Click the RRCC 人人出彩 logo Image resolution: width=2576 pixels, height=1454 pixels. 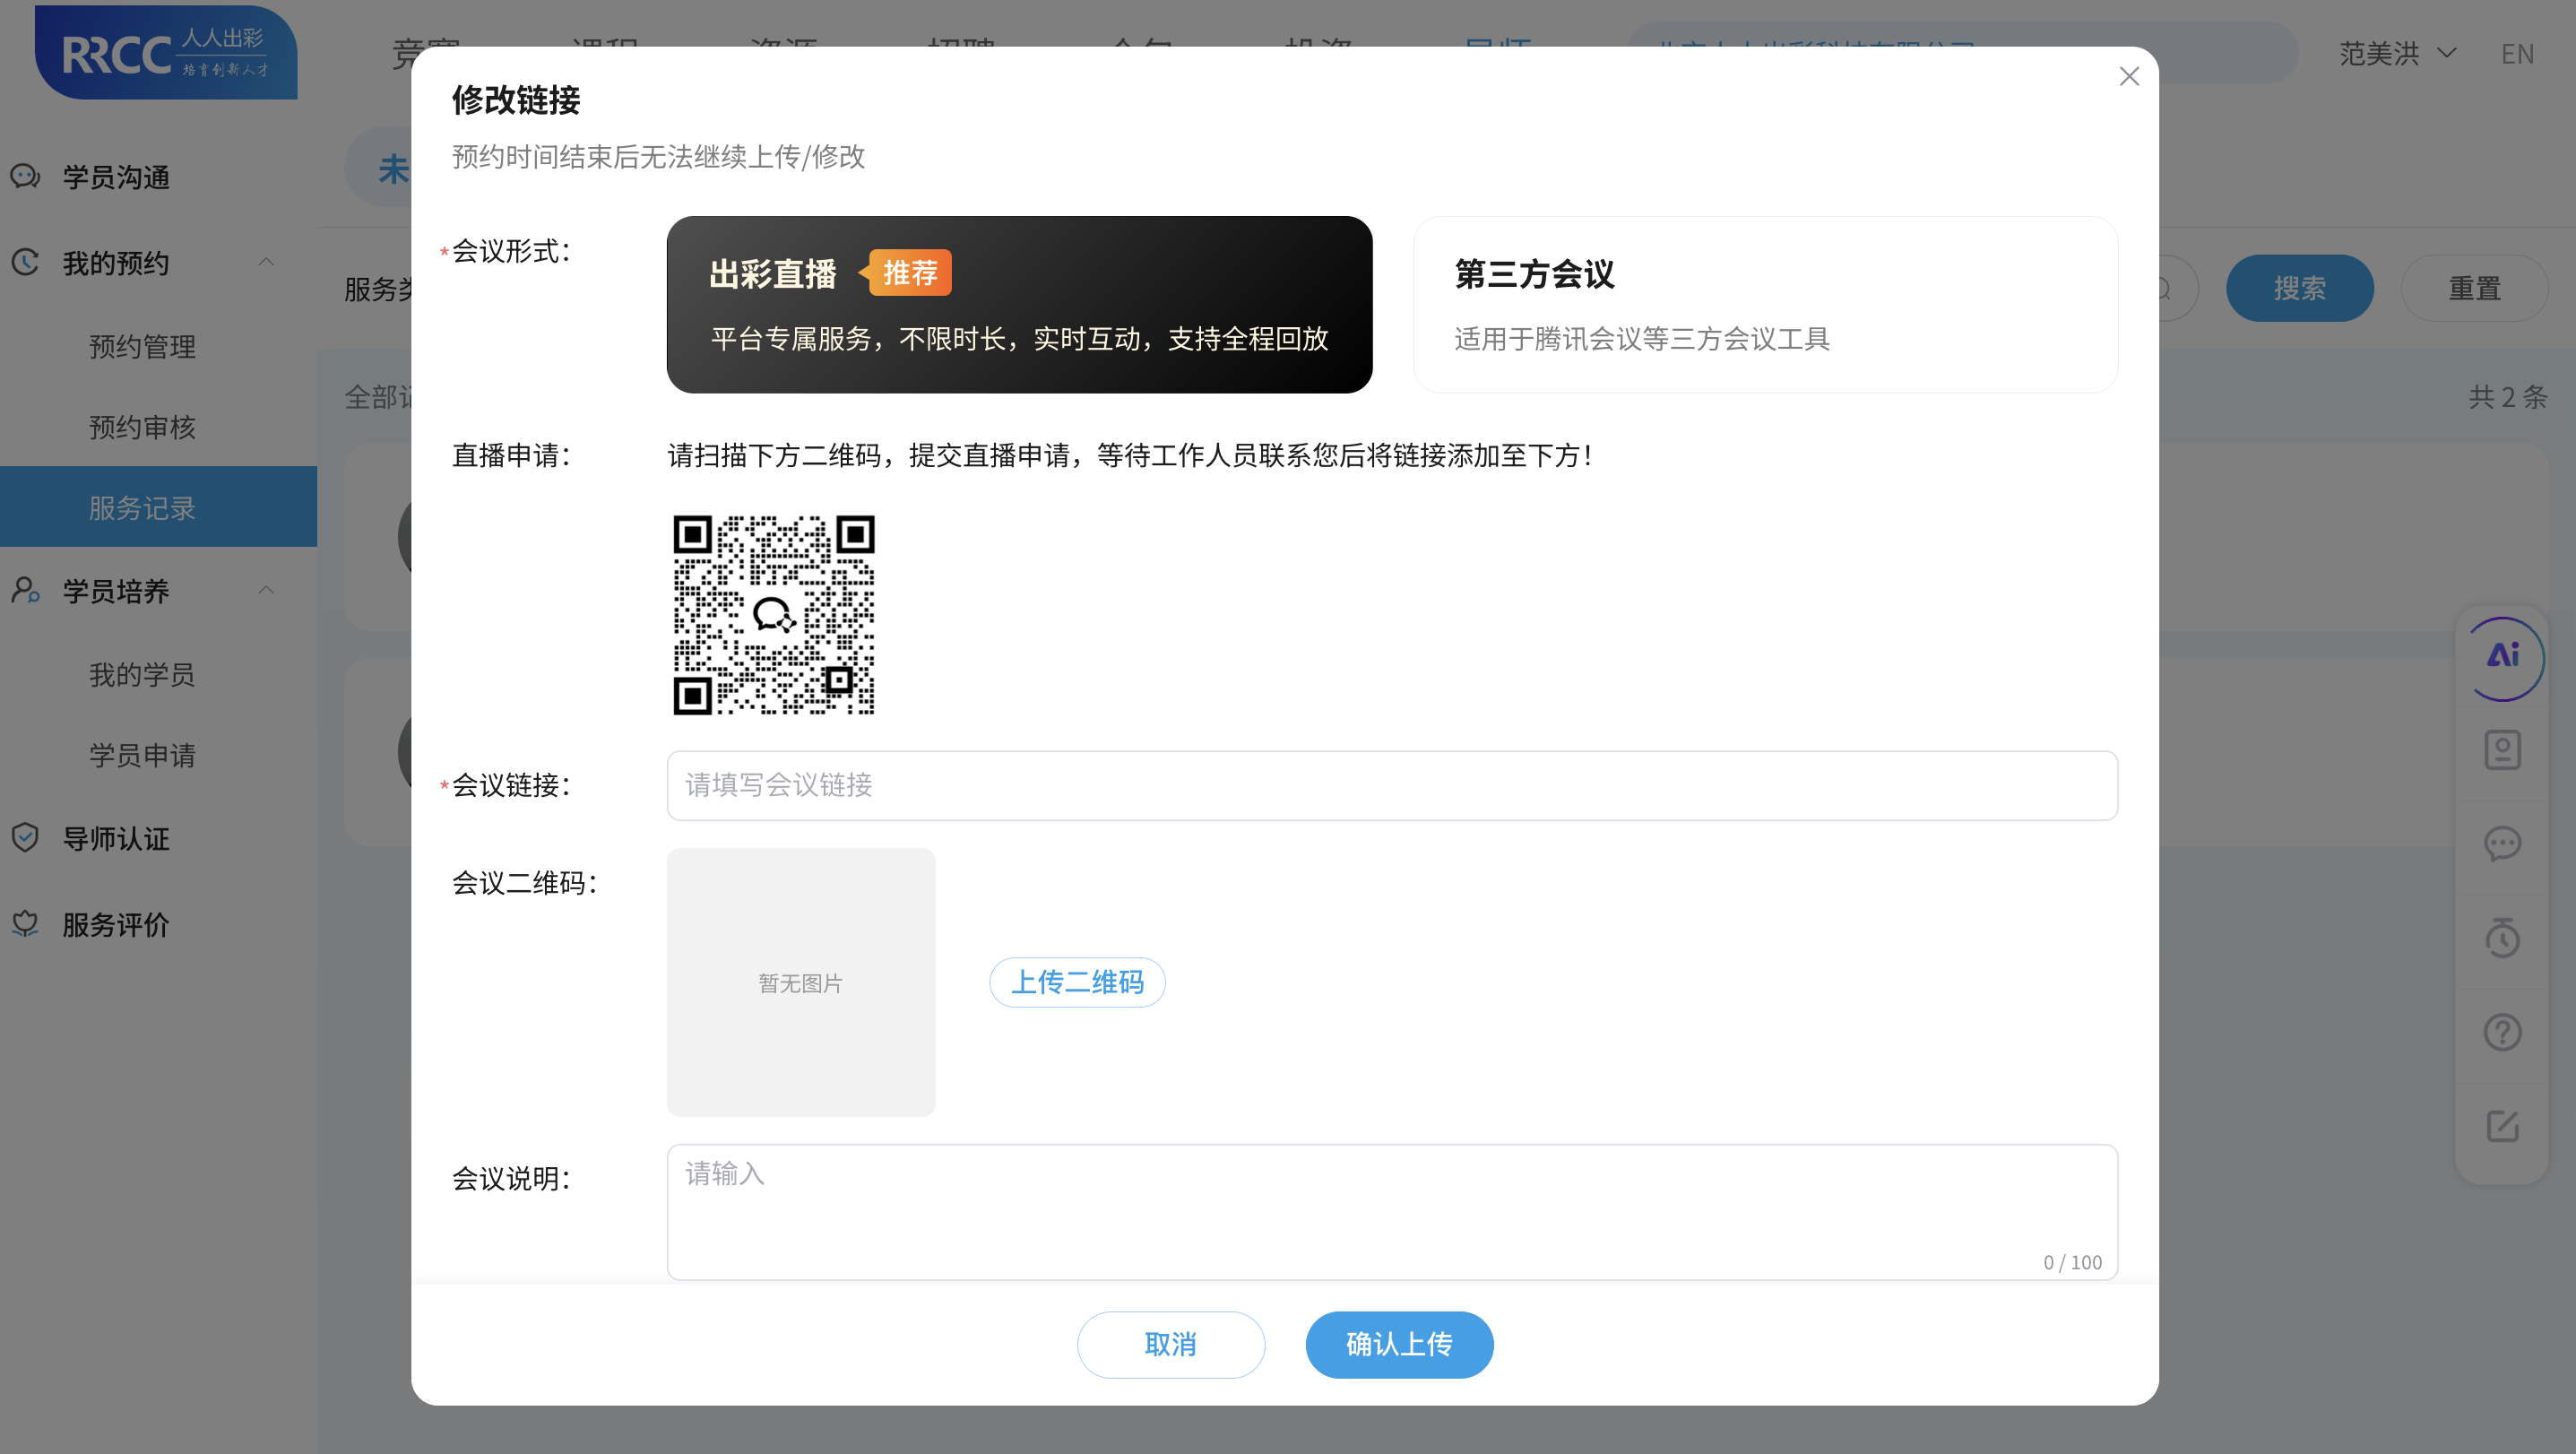coord(166,52)
